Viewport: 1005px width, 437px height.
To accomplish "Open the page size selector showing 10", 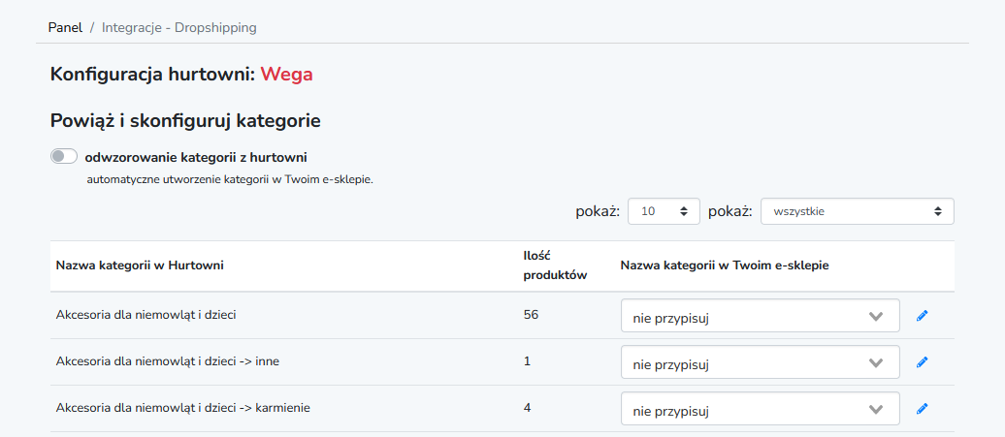I will (x=664, y=211).
